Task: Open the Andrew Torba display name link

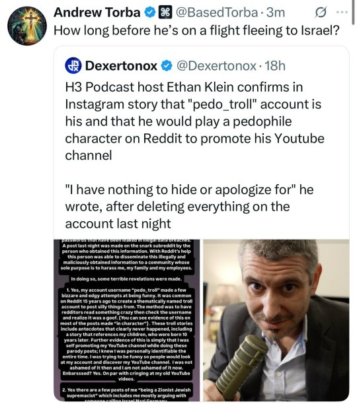Action: click(97, 13)
